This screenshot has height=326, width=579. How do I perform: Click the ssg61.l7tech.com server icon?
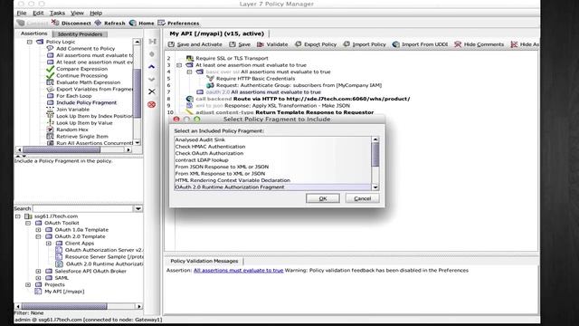click(28, 216)
